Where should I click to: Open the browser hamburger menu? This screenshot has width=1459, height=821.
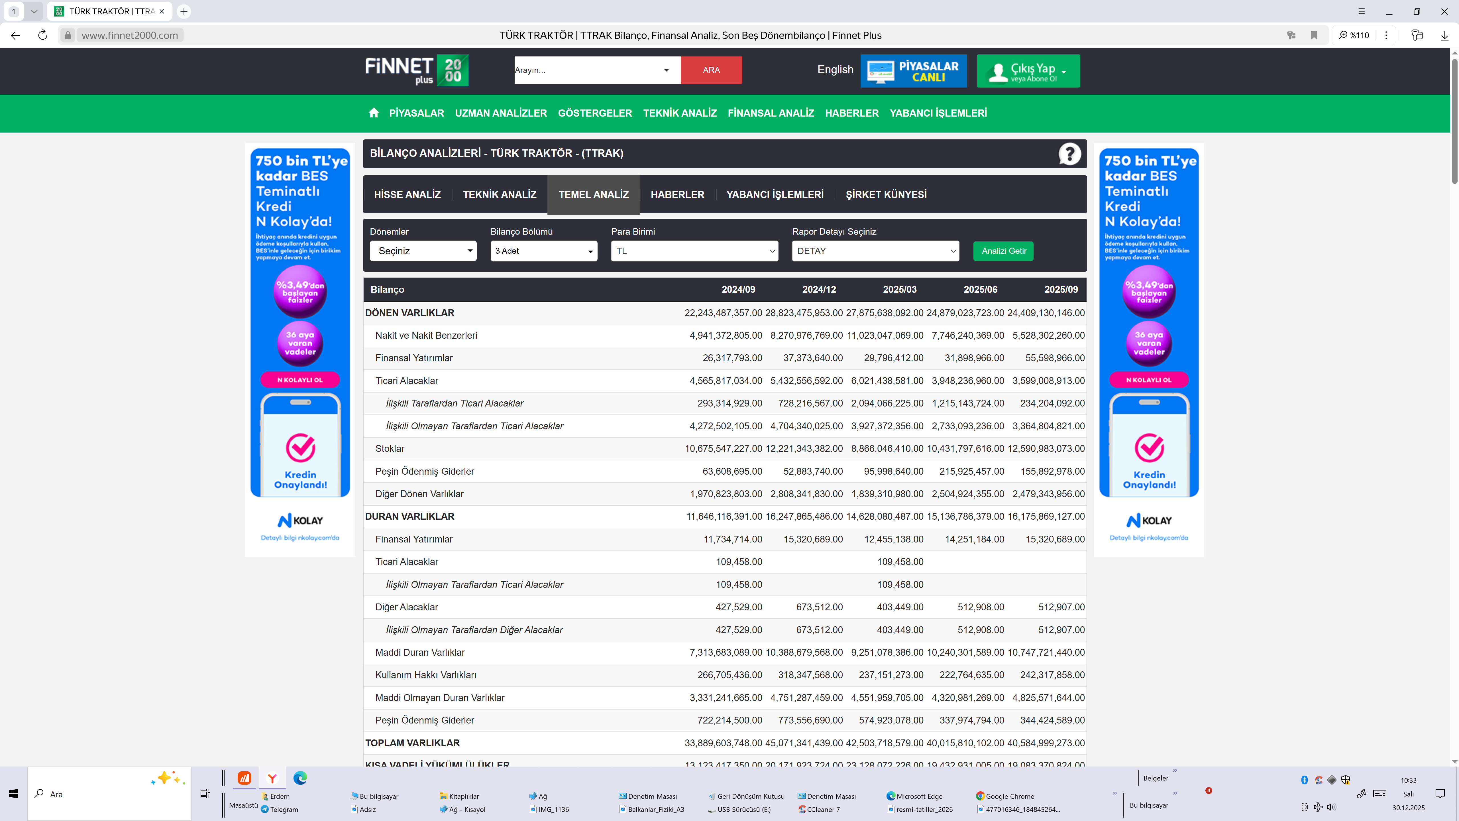pyautogui.click(x=1362, y=11)
